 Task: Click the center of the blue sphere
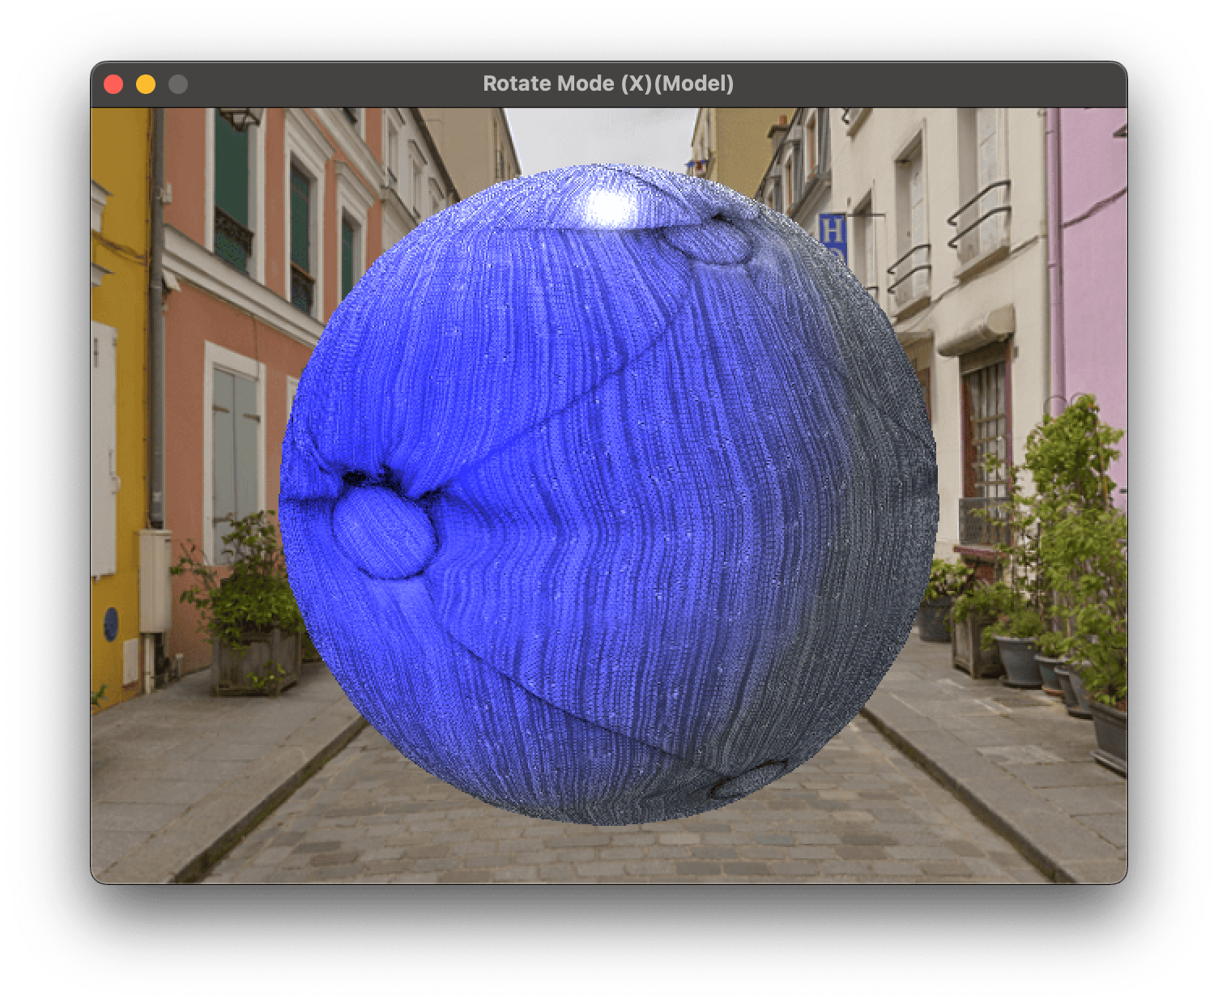(607, 494)
